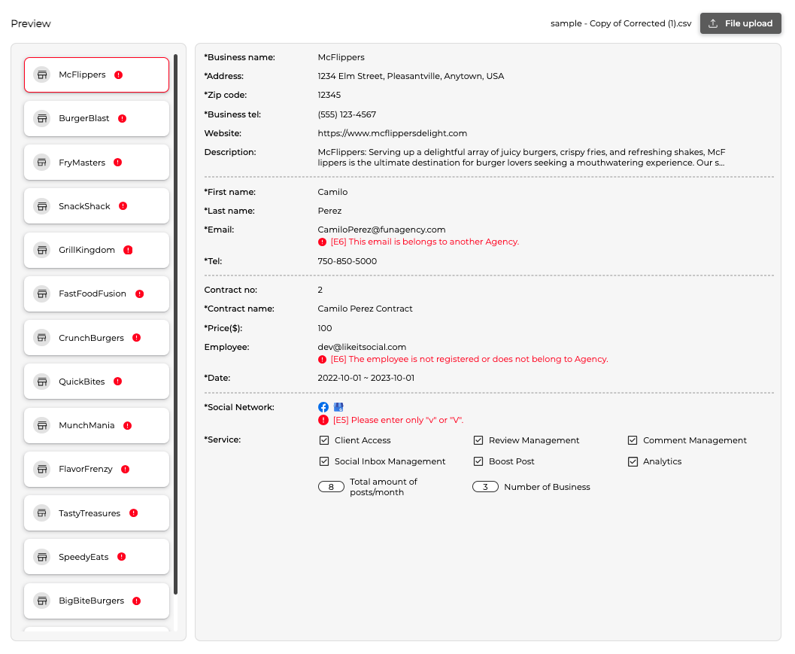This screenshot has width=795, height=654.
Task: Click the error icon under the Employee field
Action: tap(323, 360)
